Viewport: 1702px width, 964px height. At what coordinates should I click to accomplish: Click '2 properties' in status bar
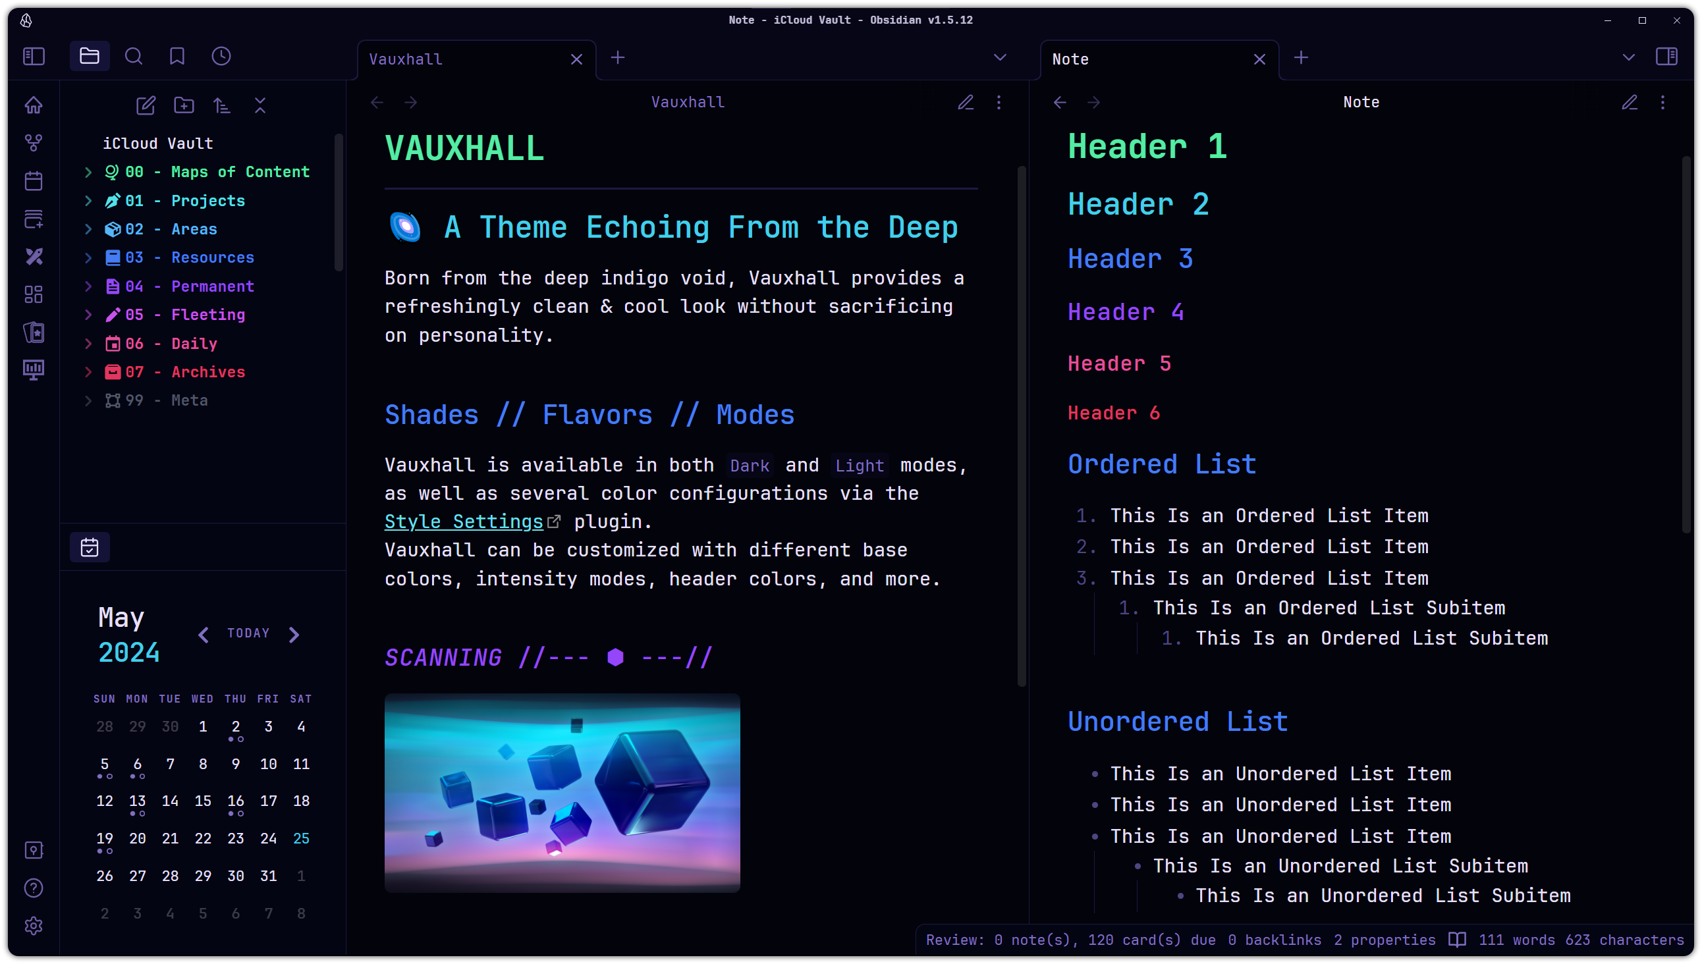tap(1385, 940)
